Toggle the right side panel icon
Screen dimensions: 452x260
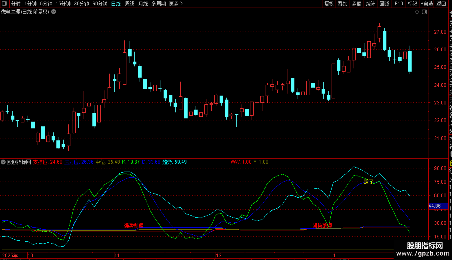pos(424,12)
